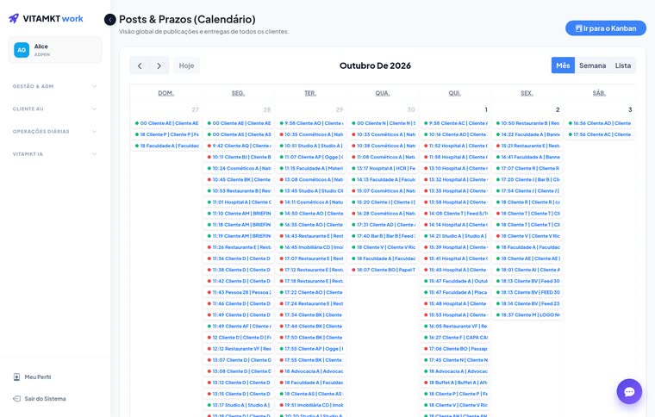Open Ir para o Kanban
The image size is (655, 417).
point(606,28)
